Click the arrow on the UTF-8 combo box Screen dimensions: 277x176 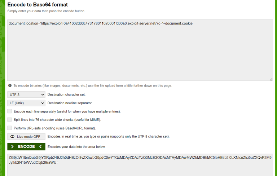click(x=43, y=94)
